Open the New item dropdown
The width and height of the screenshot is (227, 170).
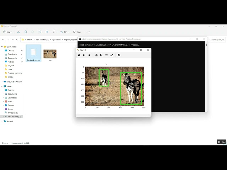(7, 32)
